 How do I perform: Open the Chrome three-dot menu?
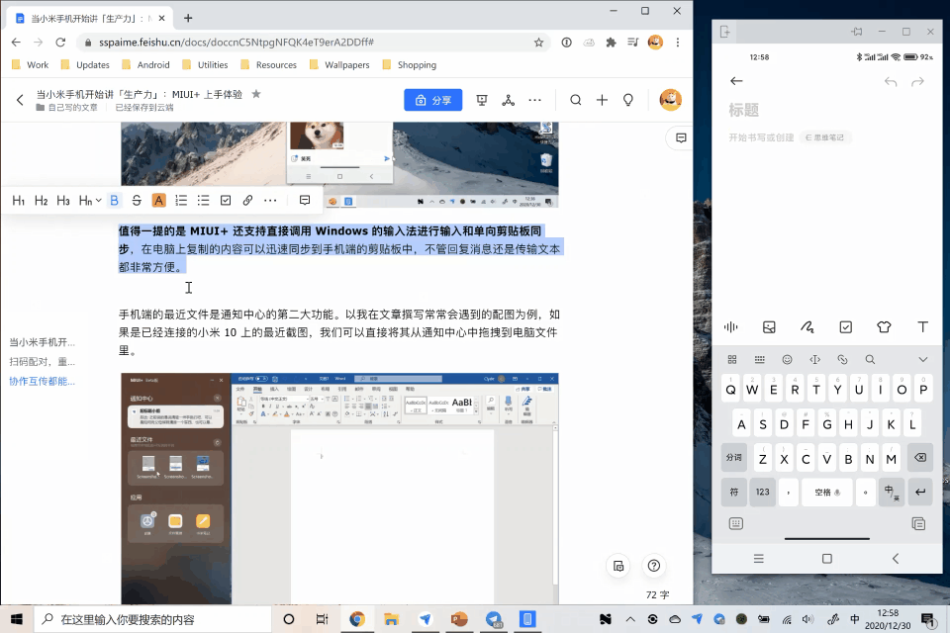pos(677,43)
